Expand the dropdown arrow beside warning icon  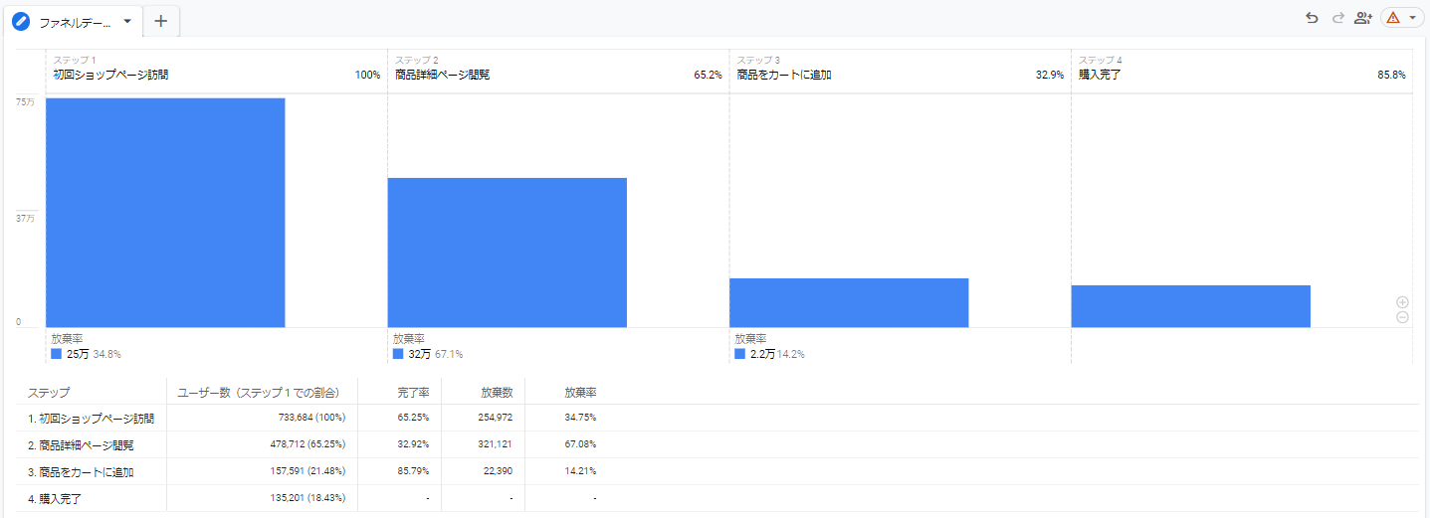1412,18
